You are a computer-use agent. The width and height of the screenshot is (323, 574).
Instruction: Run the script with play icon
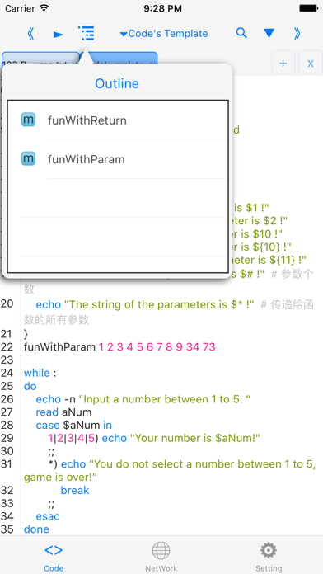coord(59,35)
